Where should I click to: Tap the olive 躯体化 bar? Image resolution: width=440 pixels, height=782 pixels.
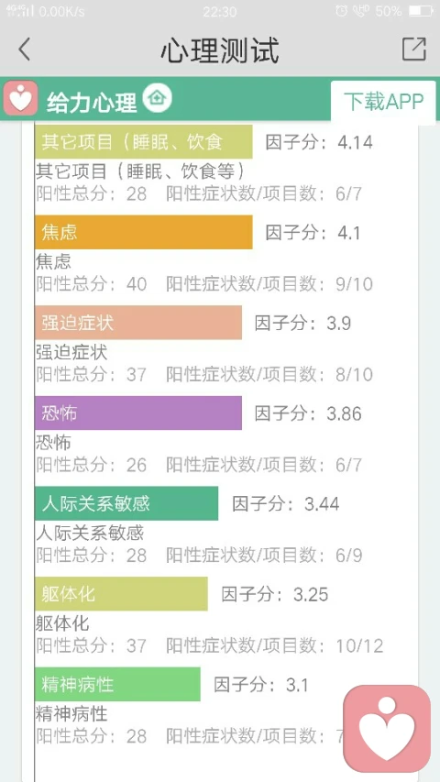pos(121,594)
